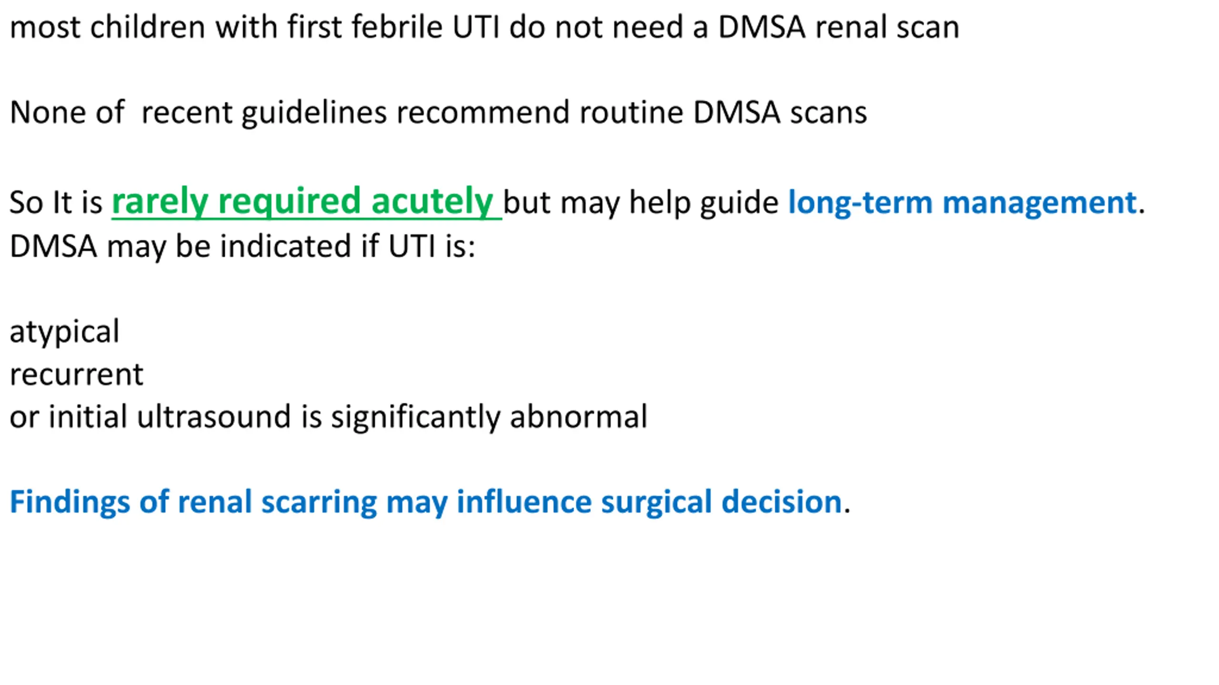Click 'None of recent guidelines' sentence
This screenshot has height=685, width=1219.
click(438, 113)
